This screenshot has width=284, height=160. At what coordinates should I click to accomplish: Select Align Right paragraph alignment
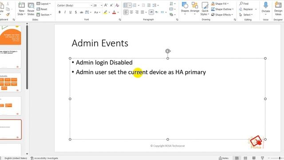(x=137, y=12)
